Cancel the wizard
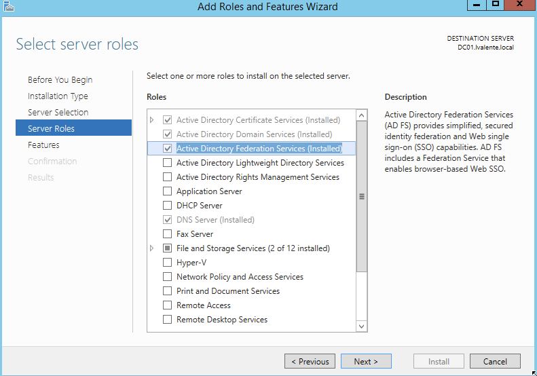The width and height of the screenshot is (537, 376). (495, 361)
